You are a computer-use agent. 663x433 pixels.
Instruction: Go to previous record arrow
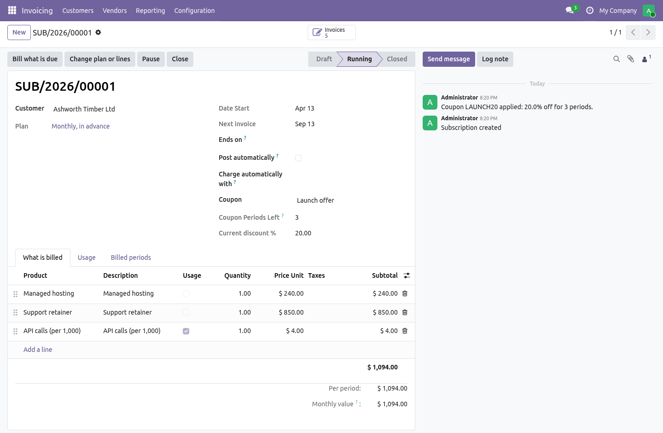(x=633, y=32)
